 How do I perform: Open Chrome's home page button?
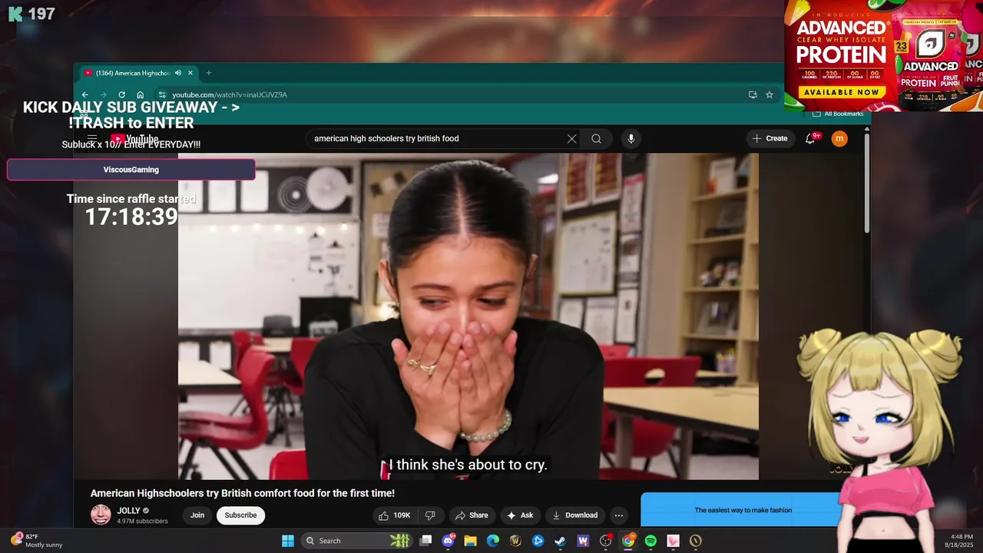[140, 94]
